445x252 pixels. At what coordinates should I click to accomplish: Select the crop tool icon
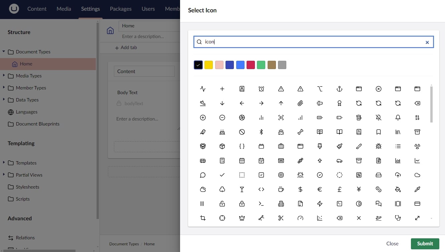click(x=203, y=218)
